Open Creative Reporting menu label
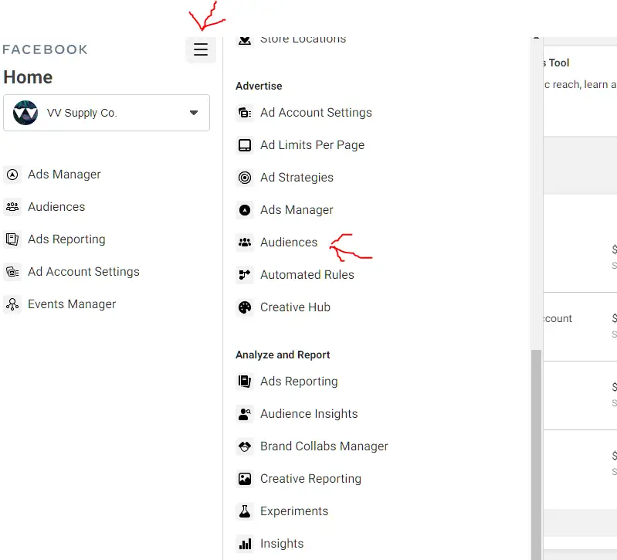 point(311,479)
